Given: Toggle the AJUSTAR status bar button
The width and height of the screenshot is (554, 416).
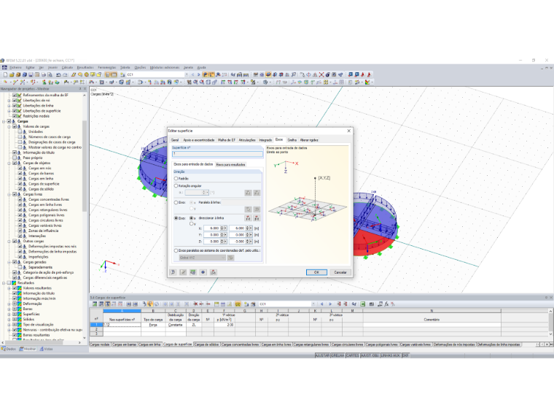Looking at the screenshot, I should (322, 355).
